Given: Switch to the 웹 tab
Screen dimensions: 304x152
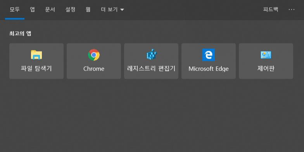Looking at the screenshot, I should 88,9.
